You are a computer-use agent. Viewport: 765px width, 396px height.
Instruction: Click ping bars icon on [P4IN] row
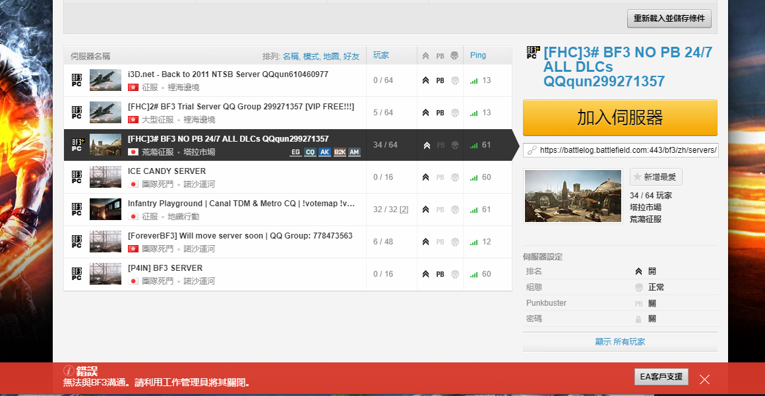(x=474, y=275)
